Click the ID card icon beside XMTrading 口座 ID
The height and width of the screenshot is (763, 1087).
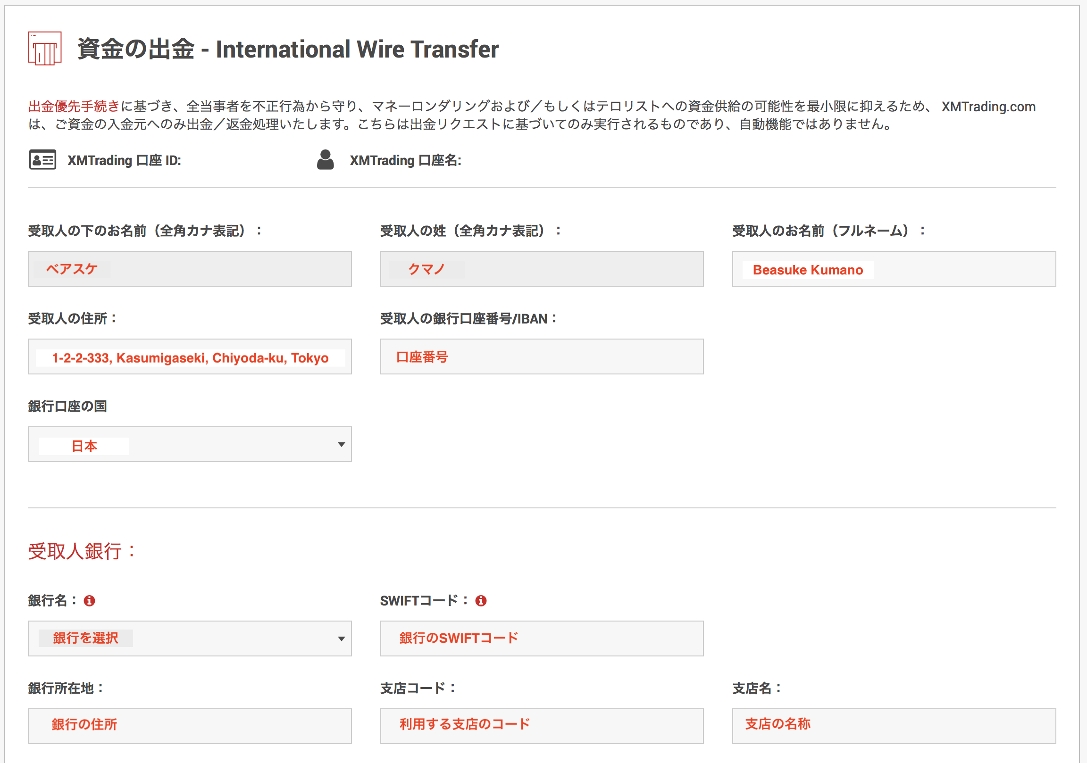[42, 160]
